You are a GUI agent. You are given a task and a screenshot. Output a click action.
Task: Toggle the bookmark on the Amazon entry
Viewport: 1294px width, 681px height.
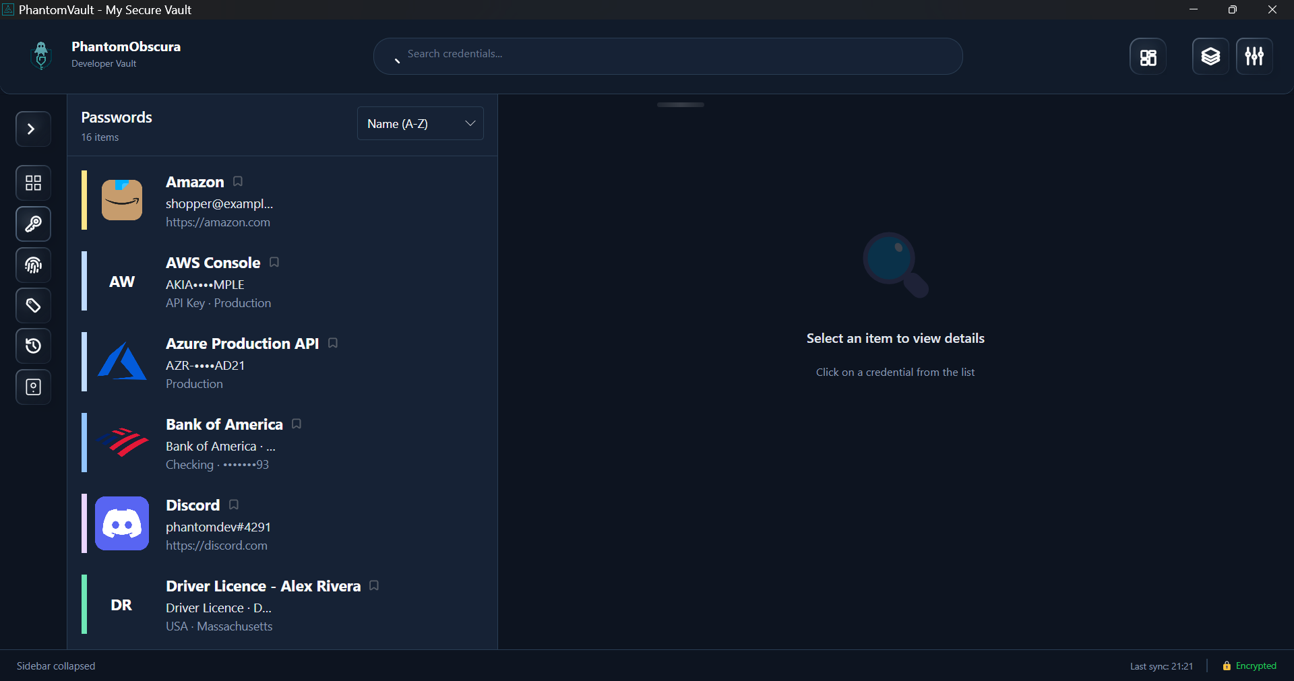click(x=237, y=181)
